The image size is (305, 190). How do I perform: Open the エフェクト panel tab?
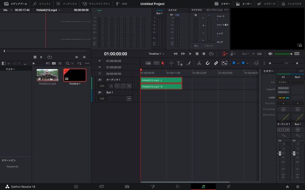[42, 4]
